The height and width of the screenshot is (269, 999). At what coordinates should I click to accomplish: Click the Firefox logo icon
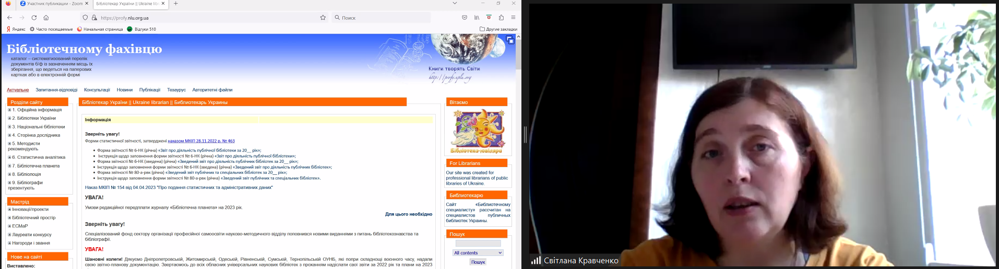click(x=8, y=4)
